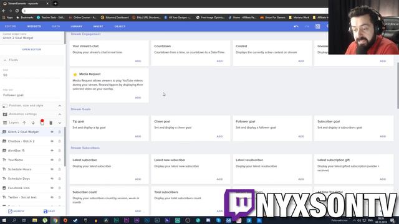Screen dimensions: 399x224
Task: Click the widget list vertical scrollbar
Action: click(x=398, y=85)
